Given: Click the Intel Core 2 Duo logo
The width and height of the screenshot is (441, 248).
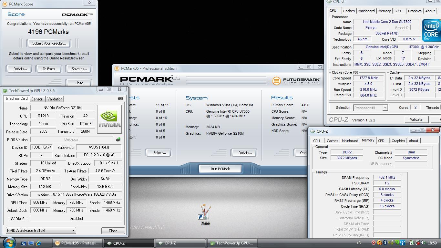Looking at the screenshot, I should pyautogui.click(x=431, y=30).
